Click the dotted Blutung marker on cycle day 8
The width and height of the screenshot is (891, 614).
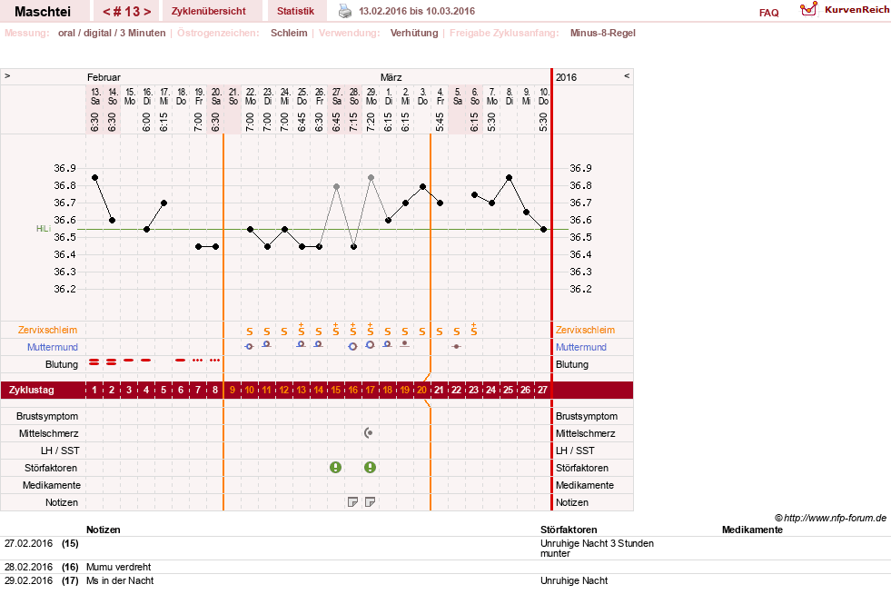coord(214,361)
